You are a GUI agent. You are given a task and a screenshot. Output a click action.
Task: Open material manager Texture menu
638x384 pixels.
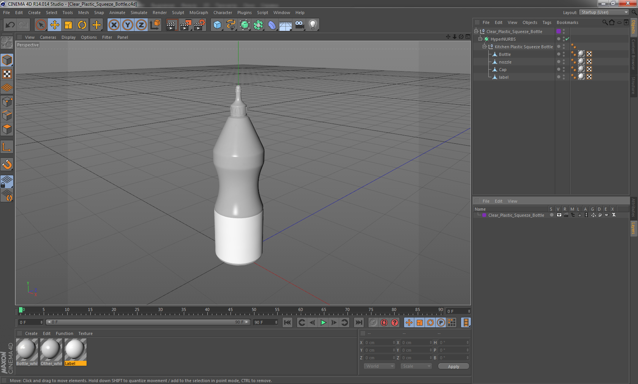(x=85, y=333)
